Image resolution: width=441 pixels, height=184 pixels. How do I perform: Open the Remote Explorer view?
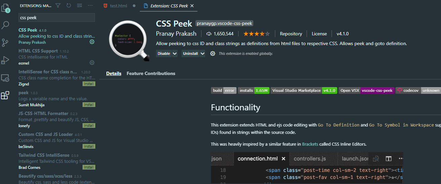pyautogui.click(x=5, y=78)
